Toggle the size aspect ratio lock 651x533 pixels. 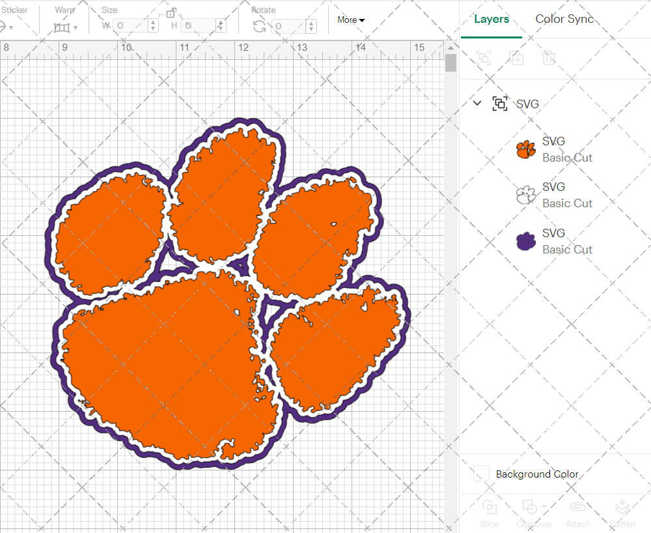coord(171,13)
